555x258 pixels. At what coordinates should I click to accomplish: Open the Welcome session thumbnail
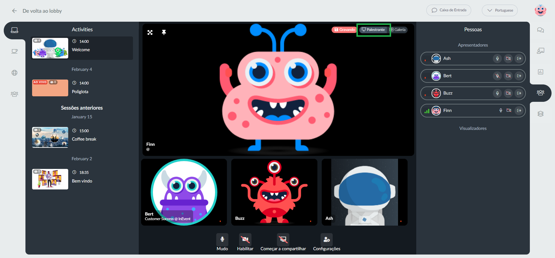pyautogui.click(x=50, y=48)
